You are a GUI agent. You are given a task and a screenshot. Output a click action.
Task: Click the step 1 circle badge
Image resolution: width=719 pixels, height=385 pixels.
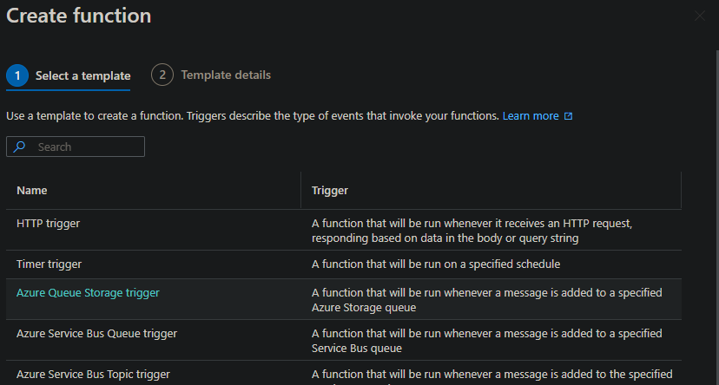[x=17, y=75]
